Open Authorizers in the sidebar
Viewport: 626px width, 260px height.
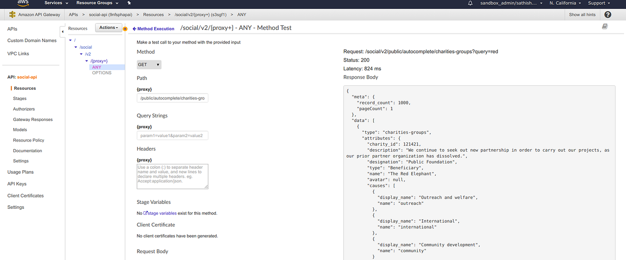pos(24,109)
